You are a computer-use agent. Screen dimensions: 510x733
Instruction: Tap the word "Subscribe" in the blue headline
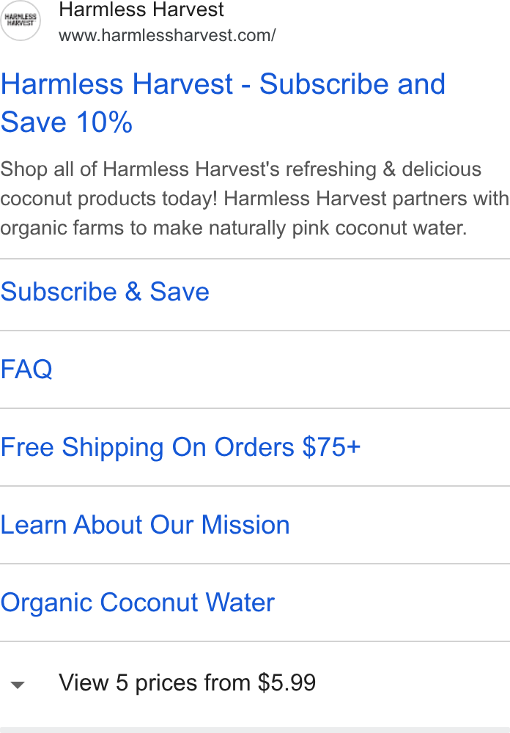click(x=324, y=84)
